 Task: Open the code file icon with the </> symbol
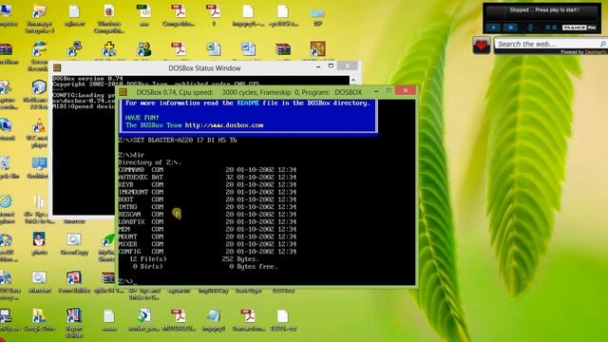pos(143,15)
